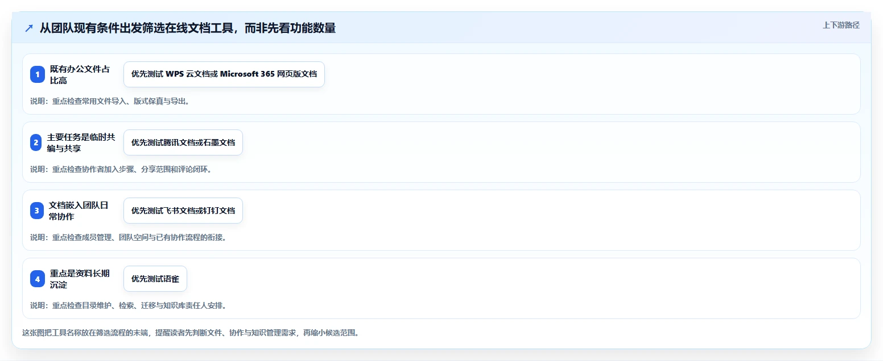The width and height of the screenshot is (883, 361).
Task: Click the arrow icon beside the main title
Action: tap(29, 28)
